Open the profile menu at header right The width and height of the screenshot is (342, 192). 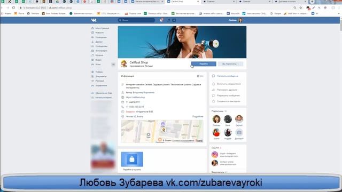click(x=236, y=20)
